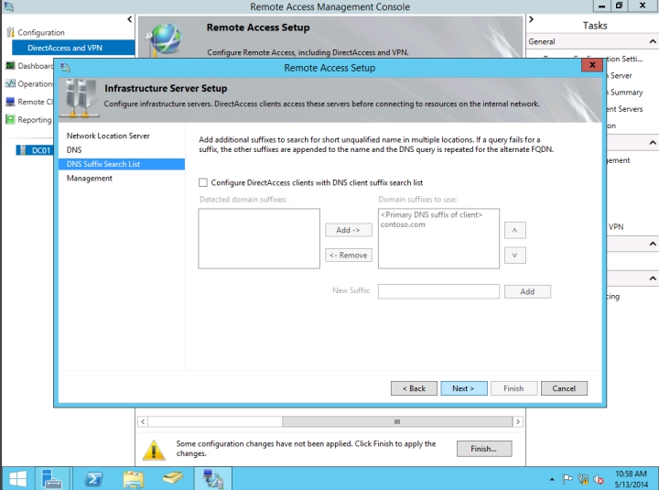Move suffix down with v button
Viewport: 659px width, 490px height.
pos(514,255)
